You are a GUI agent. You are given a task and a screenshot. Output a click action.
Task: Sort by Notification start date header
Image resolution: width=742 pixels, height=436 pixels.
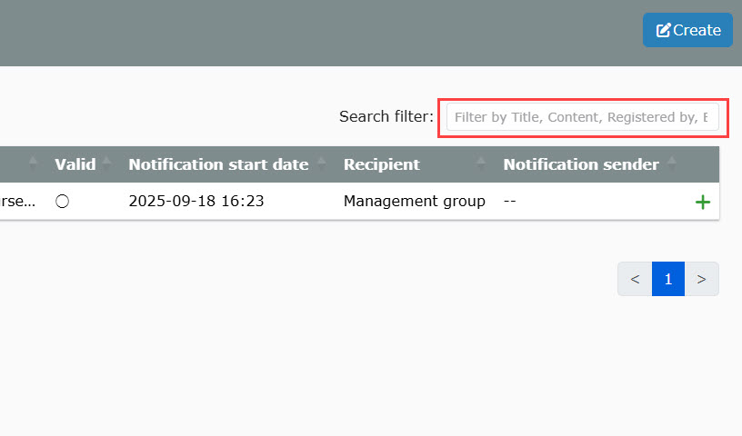click(x=218, y=164)
